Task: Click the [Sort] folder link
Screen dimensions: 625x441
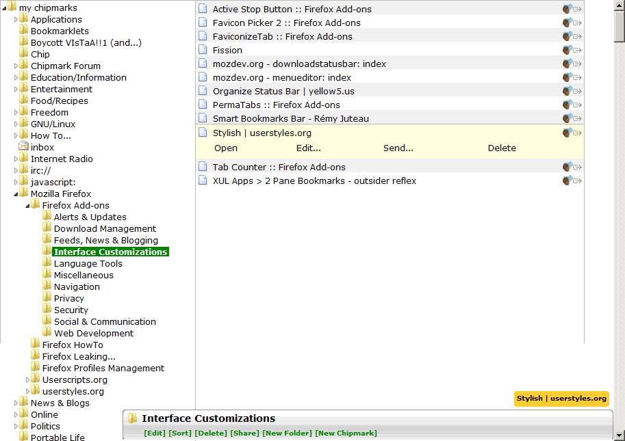Action: [x=180, y=433]
